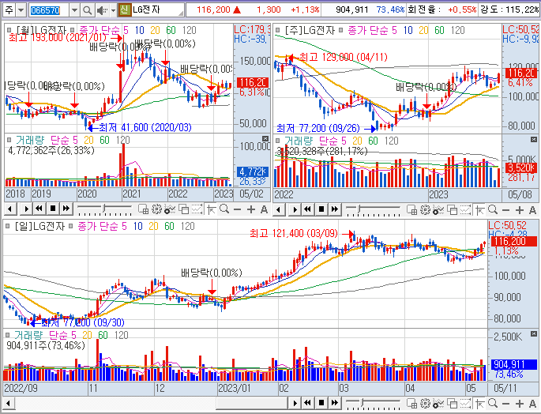The height and width of the screenshot is (414, 541).
Task: Open chart layout icon in weekly chart toolbar
Action: click(411, 209)
